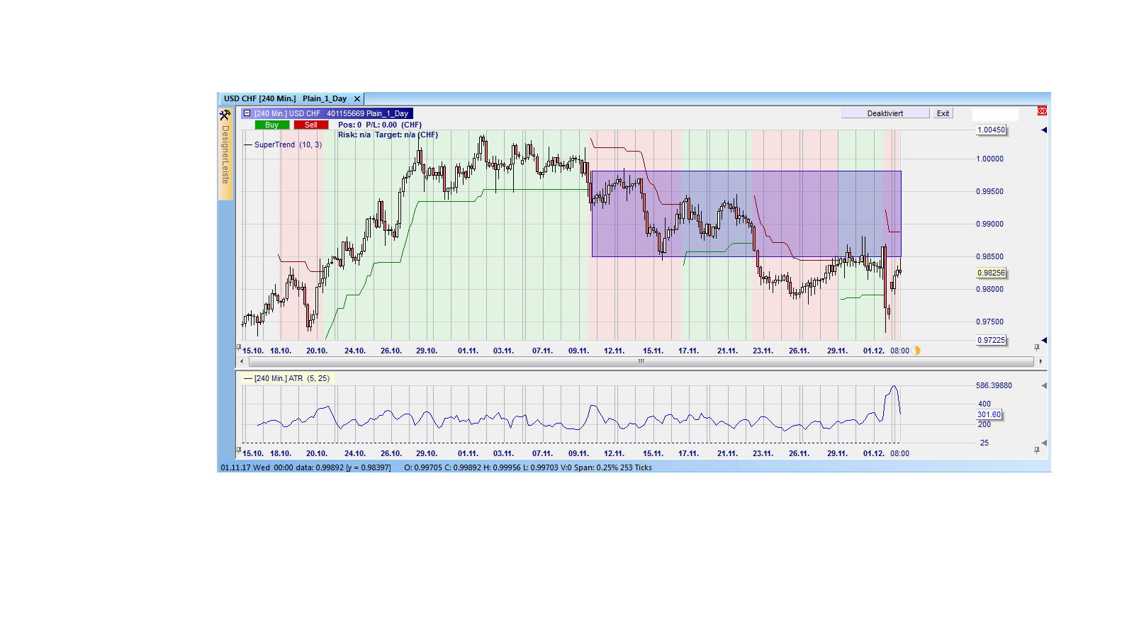Click the 1.00450 price label
This screenshot has height=619, width=1139.
[x=991, y=130]
